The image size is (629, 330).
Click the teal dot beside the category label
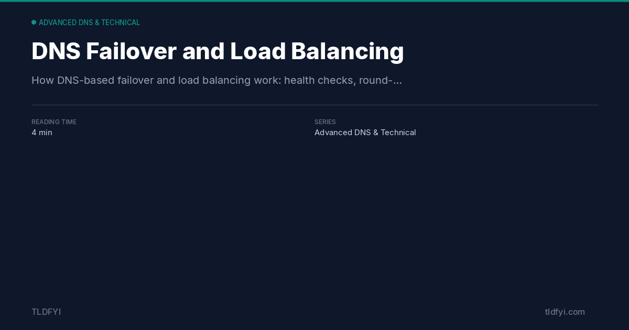pos(34,23)
